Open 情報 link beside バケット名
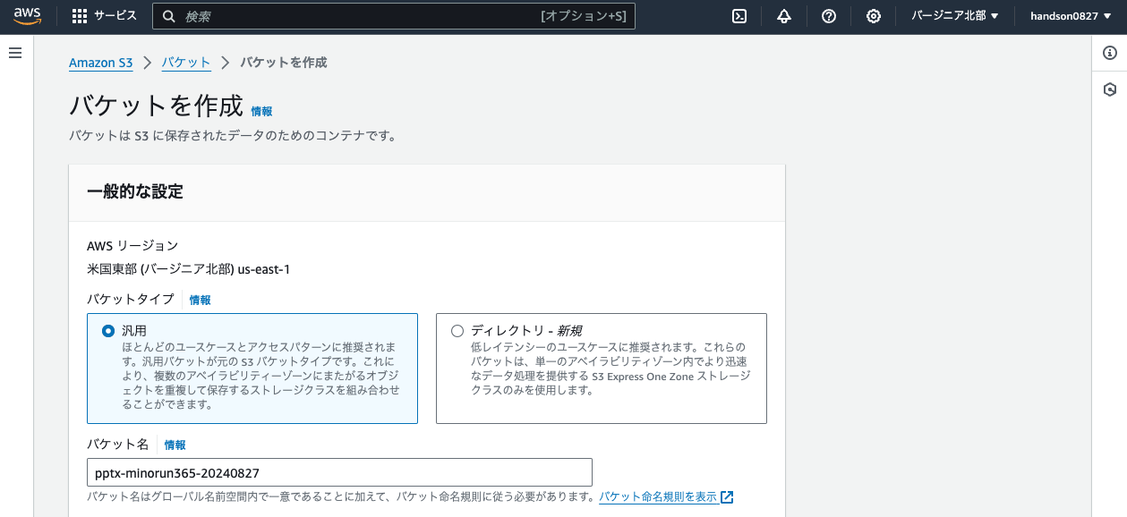Viewport: 1127px width, 517px height. point(175,445)
